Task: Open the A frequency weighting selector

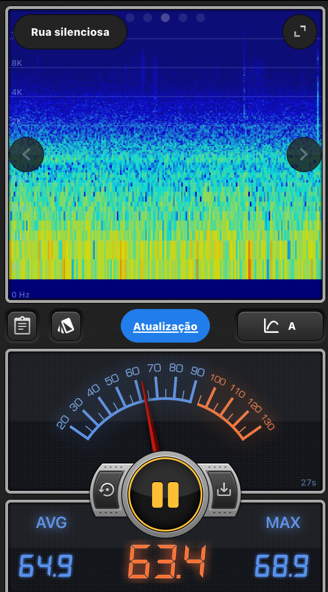Action: (x=280, y=326)
